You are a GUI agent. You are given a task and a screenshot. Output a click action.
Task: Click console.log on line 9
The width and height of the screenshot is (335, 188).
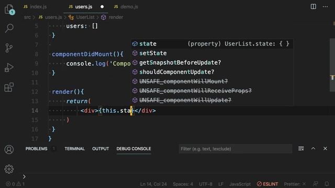[86, 64]
